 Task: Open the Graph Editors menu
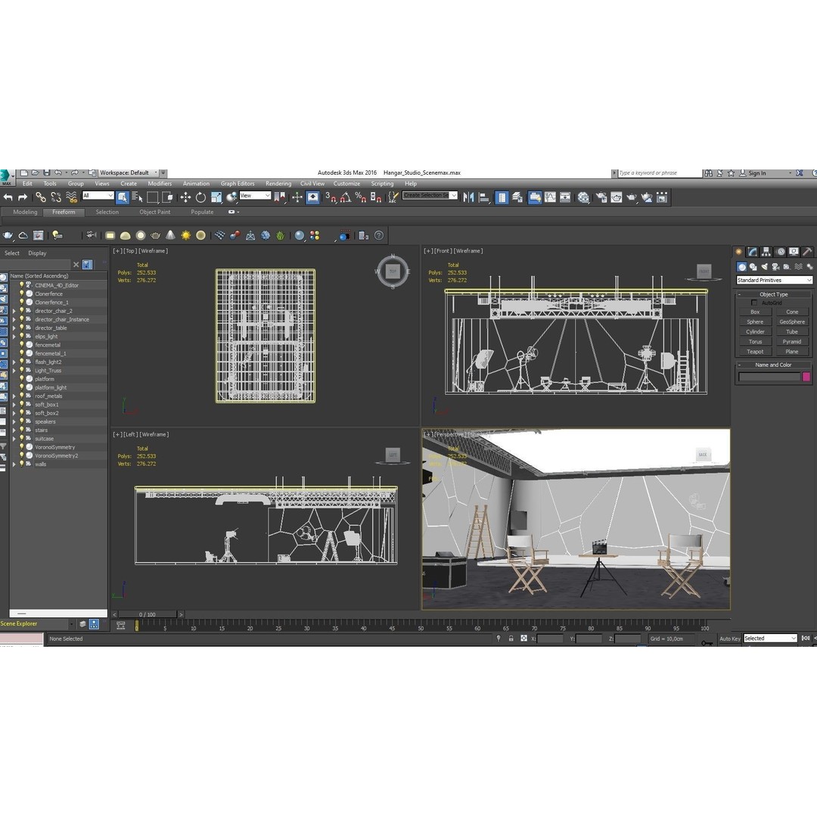point(237,183)
